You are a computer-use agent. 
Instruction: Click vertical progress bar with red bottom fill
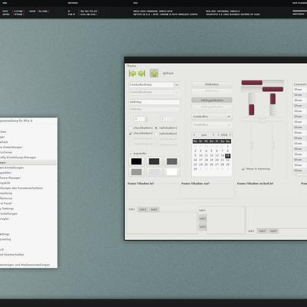[x=252, y=104]
